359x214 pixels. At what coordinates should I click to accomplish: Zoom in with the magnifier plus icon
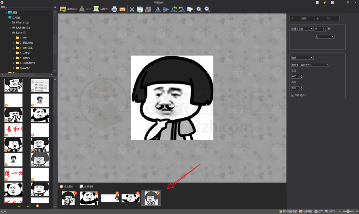tap(199, 9)
